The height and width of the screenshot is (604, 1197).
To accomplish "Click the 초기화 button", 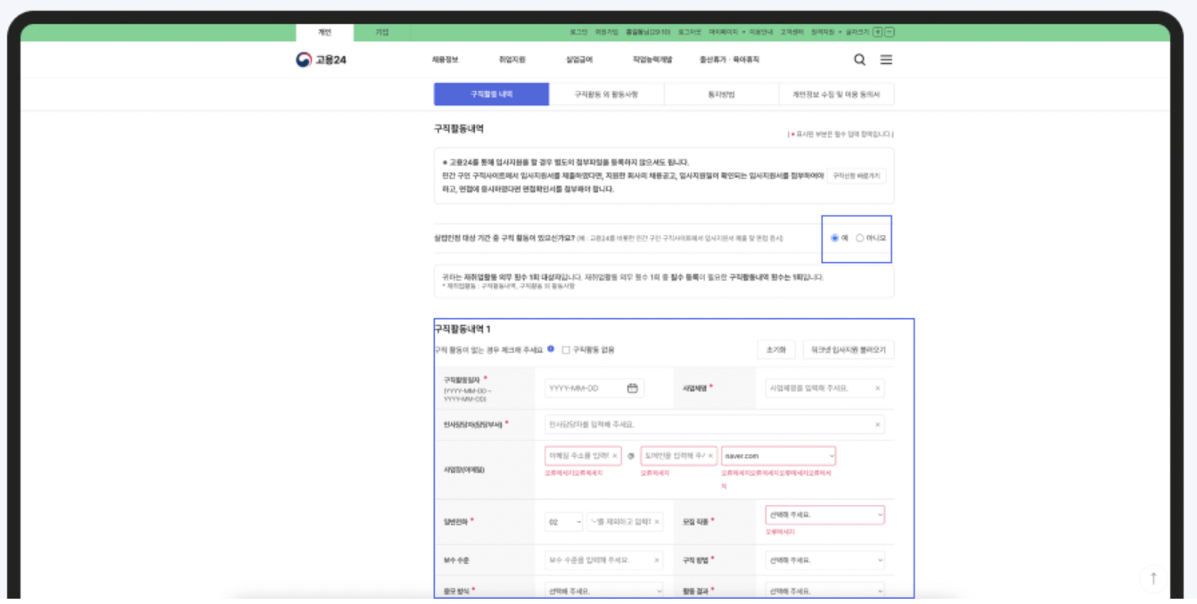I will 775,350.
